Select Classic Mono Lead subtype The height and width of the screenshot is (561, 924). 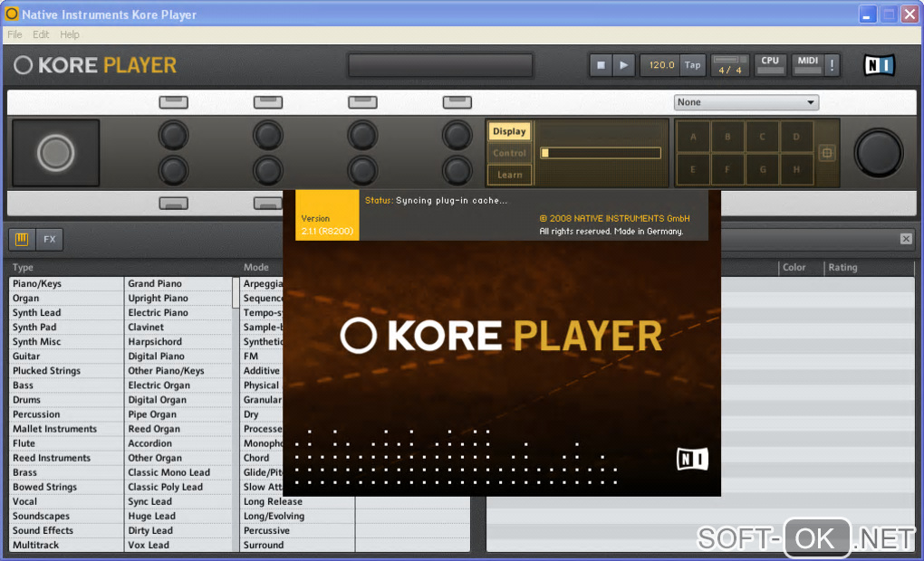click(178, 472)
